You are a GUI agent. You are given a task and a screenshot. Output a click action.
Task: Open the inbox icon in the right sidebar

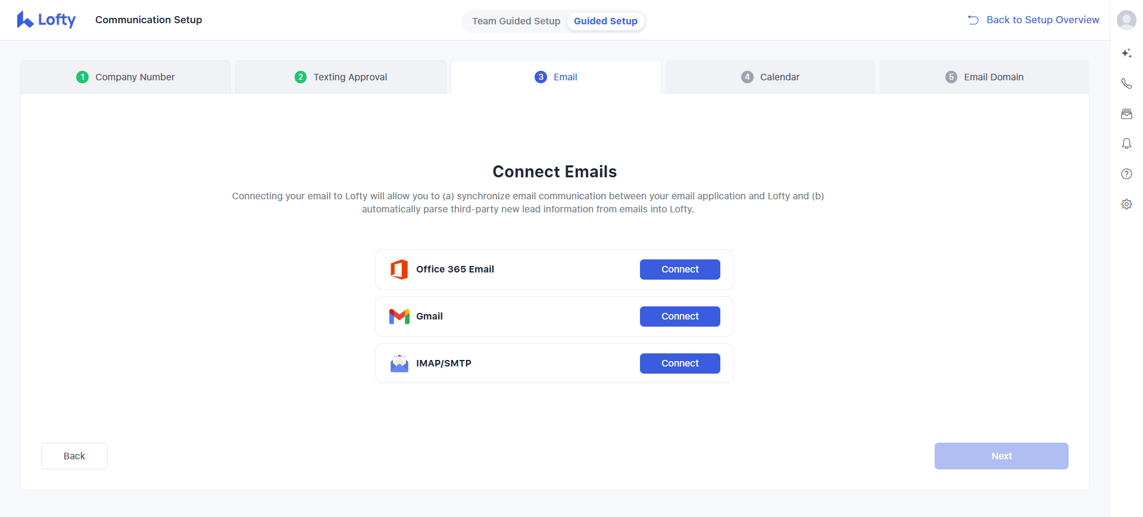pyautogui.click(x=1126, y=114)
